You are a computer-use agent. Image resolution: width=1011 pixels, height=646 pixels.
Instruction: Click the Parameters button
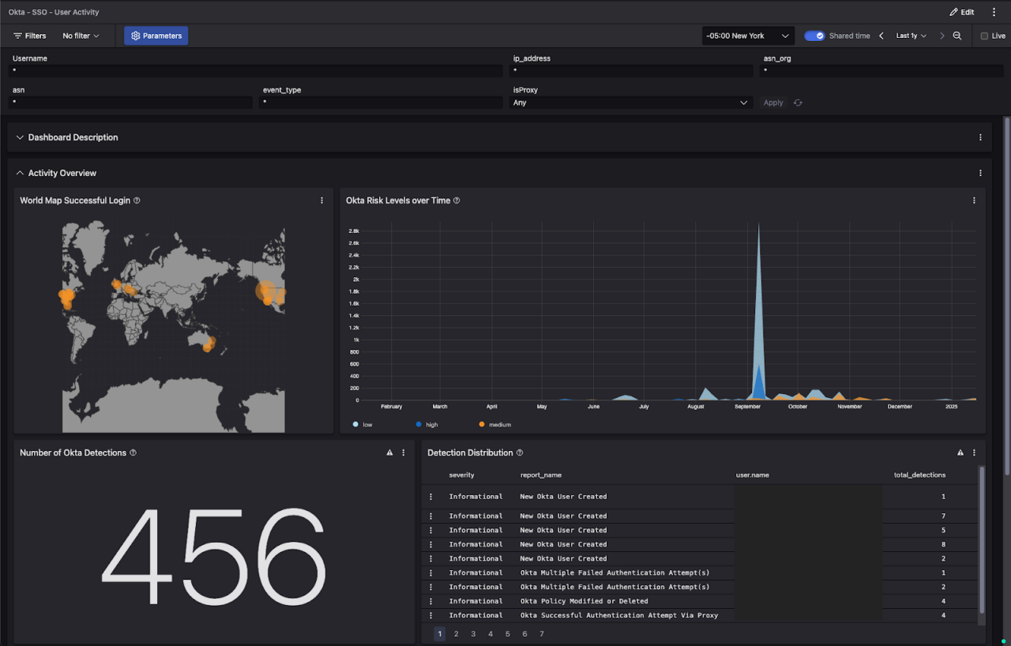[156, 36]
